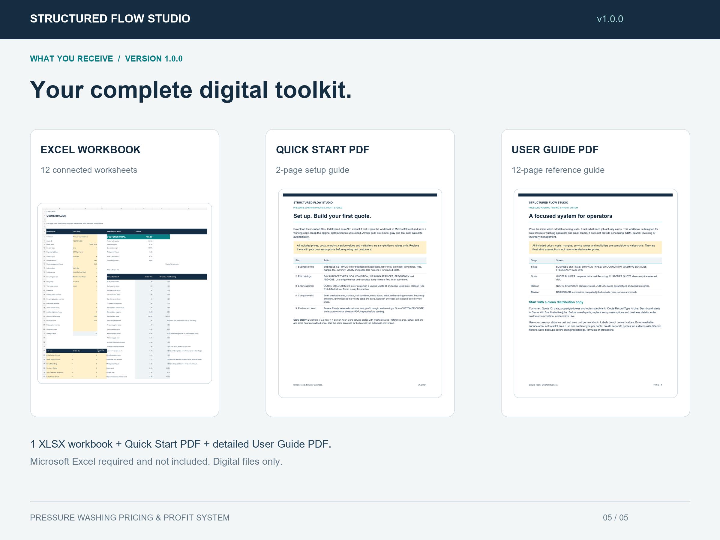Image resolution: width=720 pixels, height=540 pixels.
Task: Click the Excel workbook spreadsheet preview thumbnail
Action: (125, 293)
